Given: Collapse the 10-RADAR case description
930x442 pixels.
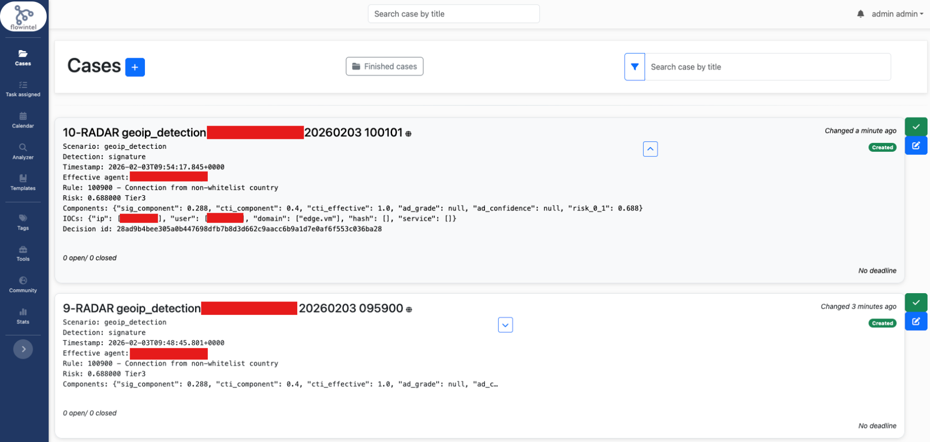Looking at the screenshot, I should [650, 149].
